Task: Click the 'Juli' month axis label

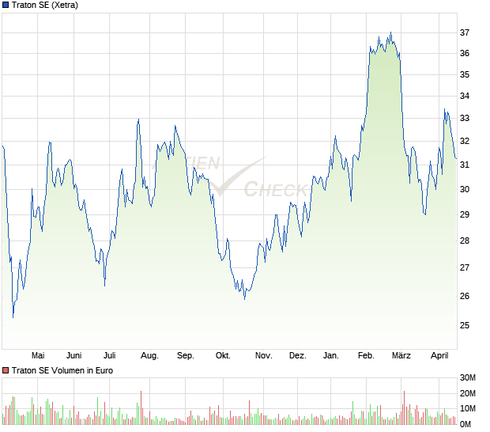Action: (x=110, y=356)
